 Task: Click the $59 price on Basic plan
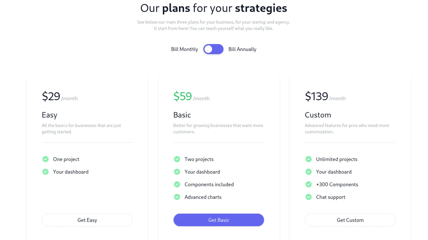pos(183,96)
